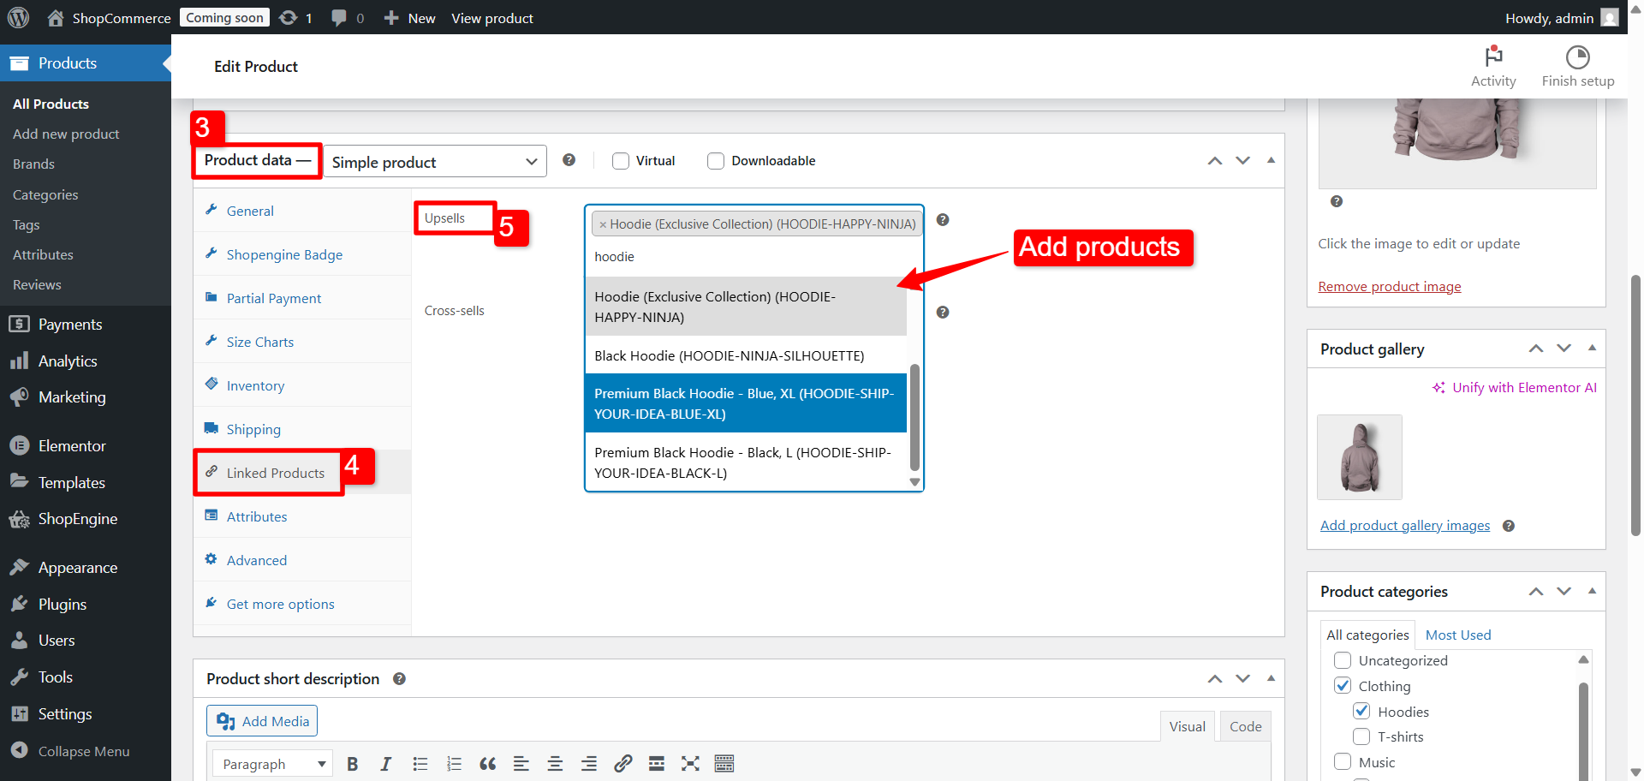Screen dimensions: 1644x781
Task: Click Product short description help icon
Action: [399, 679]
